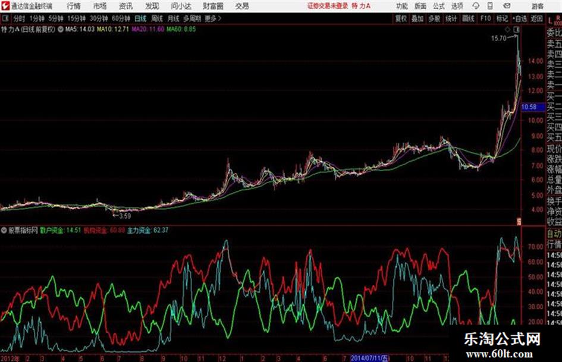Open the 市场 menu
This screenshot has width=562, height=362.
[100, 6]
